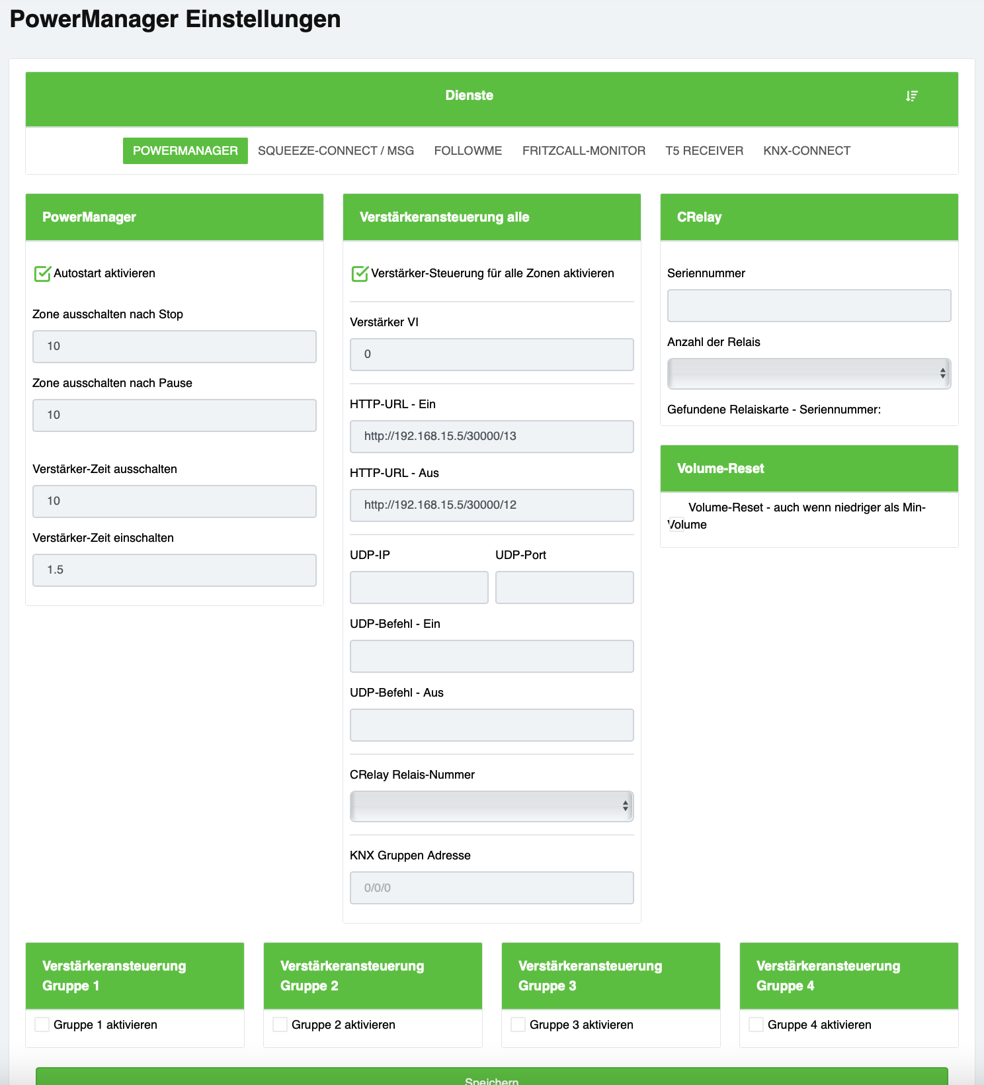This screenshot has width=984, height=1085.
Task: Open the CRelay Relais-Nummer dropdown
Action: (x=492, y=806)
